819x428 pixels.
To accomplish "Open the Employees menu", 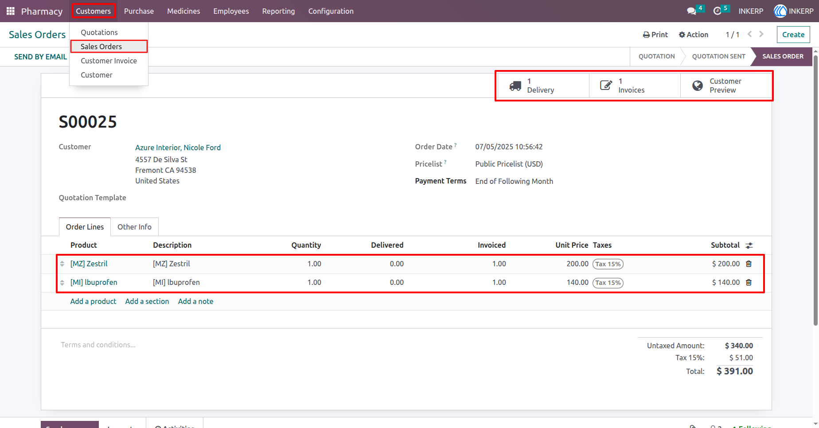I will 231,11.
